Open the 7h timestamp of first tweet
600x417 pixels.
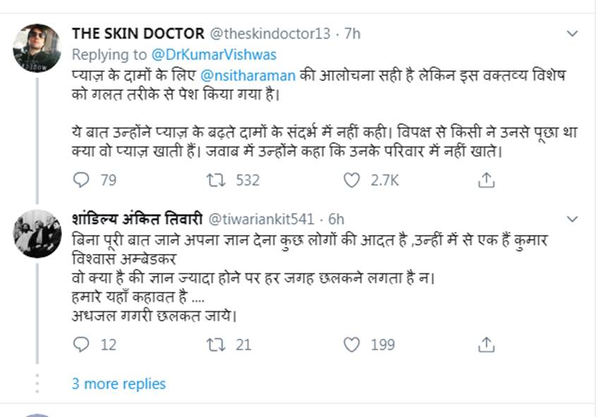tap(352, 33)
